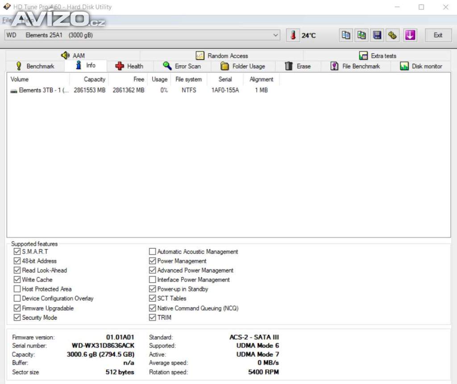457x384 pixels.
Task: Open the options gear icon
Action: click(393, 35)
